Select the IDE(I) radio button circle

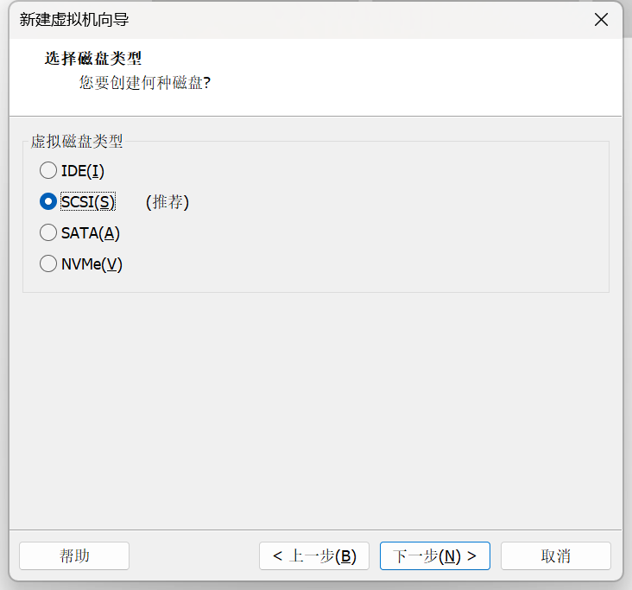(48, 170)
